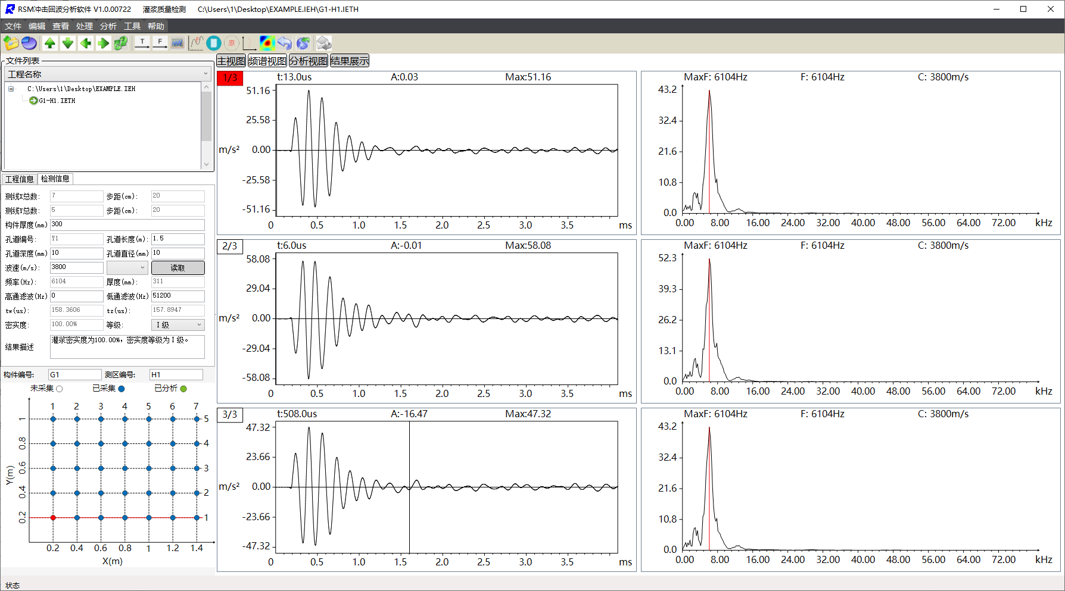The image size is (1065, 591).
Task: Click the green down arrow icon
Action: pos(68,43)
